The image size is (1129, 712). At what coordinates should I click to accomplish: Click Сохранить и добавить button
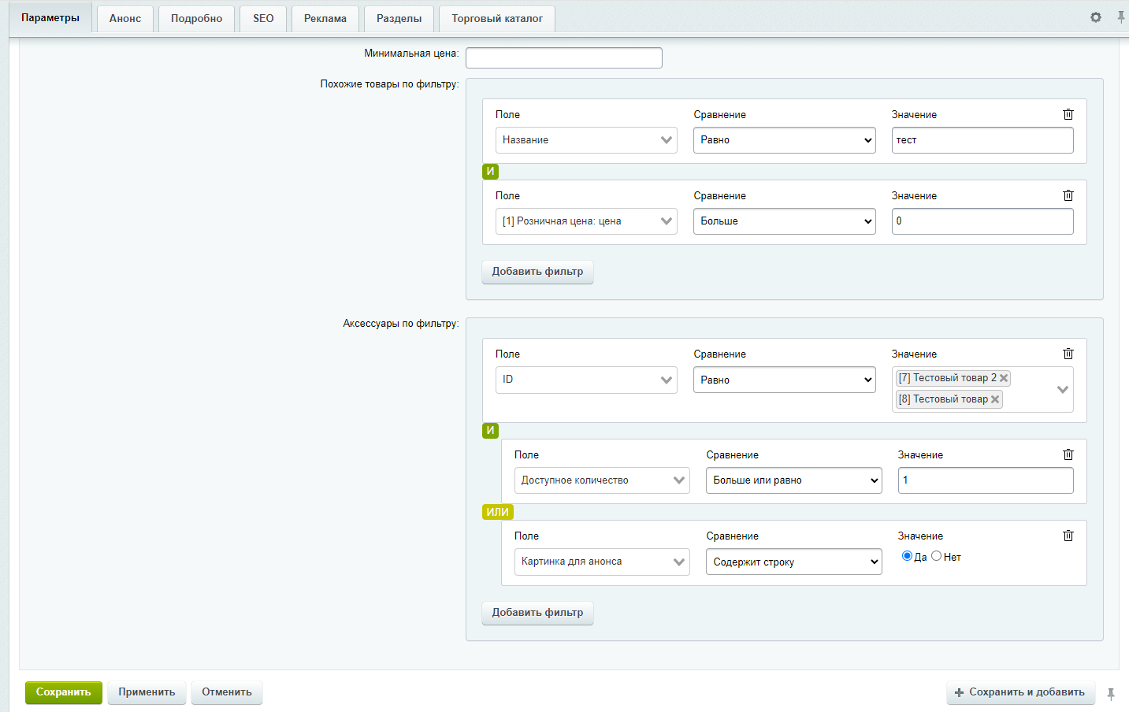pos(1020,692)
